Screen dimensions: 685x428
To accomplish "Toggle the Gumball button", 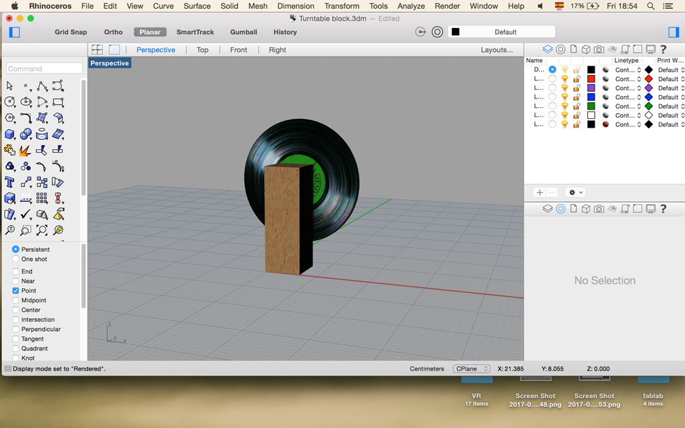I will tap(243, 32).
